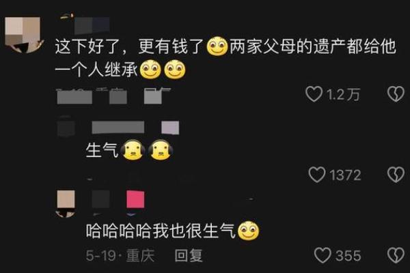Like the 生气 reply with 1372 likes
Screen dimensions: 410x273
pyautogui.click(x=317, y=175)
